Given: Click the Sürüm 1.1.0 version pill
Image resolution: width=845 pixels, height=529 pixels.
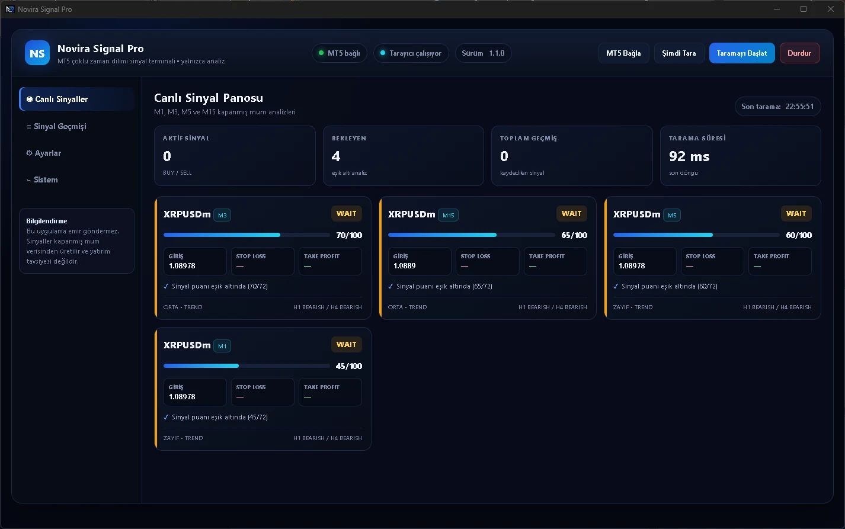Looking at the screenshot, I should pos(483,53).
